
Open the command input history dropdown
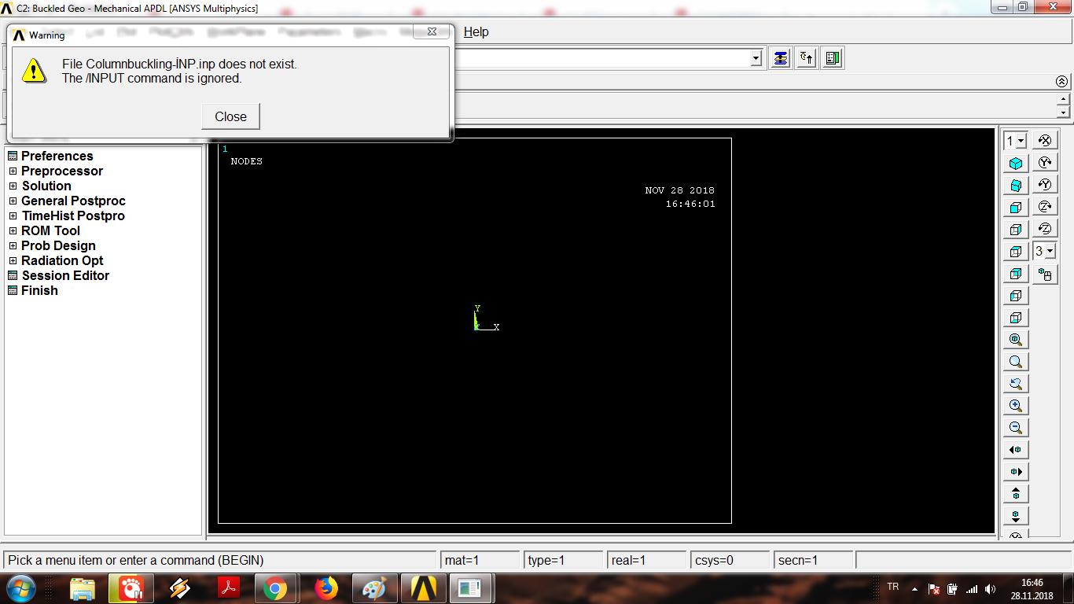[x=756, y=58]
